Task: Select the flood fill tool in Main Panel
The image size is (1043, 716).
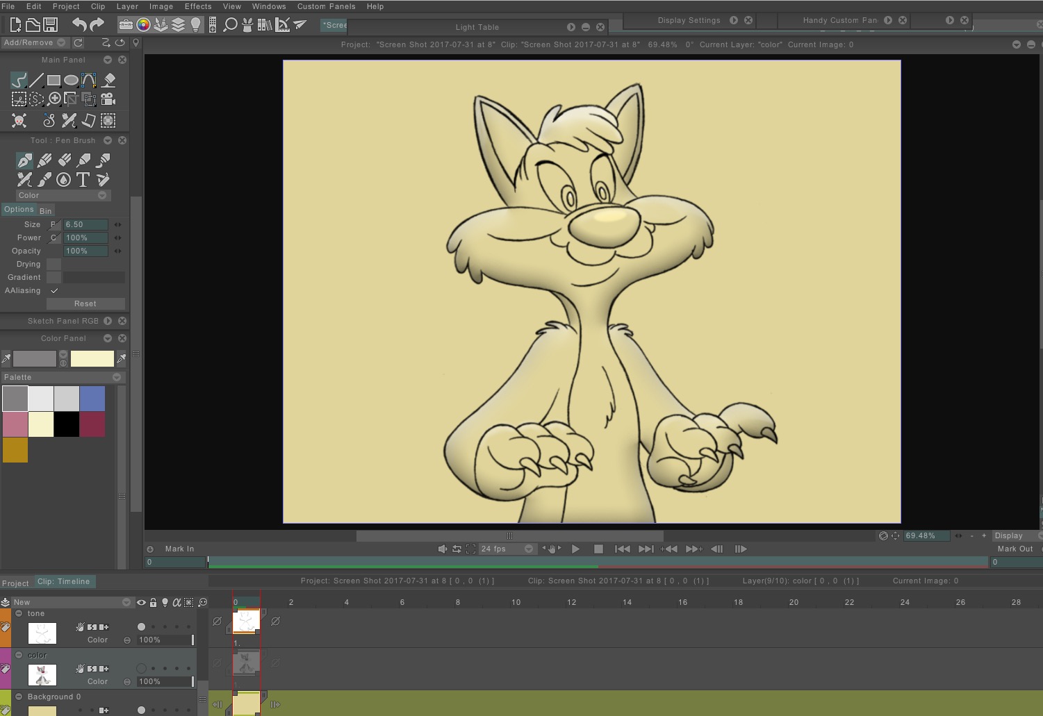Action: (x=108, y=80)
